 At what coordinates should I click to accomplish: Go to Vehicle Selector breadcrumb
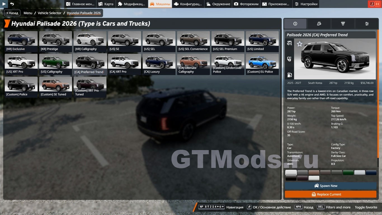click(x=49, y=13)
